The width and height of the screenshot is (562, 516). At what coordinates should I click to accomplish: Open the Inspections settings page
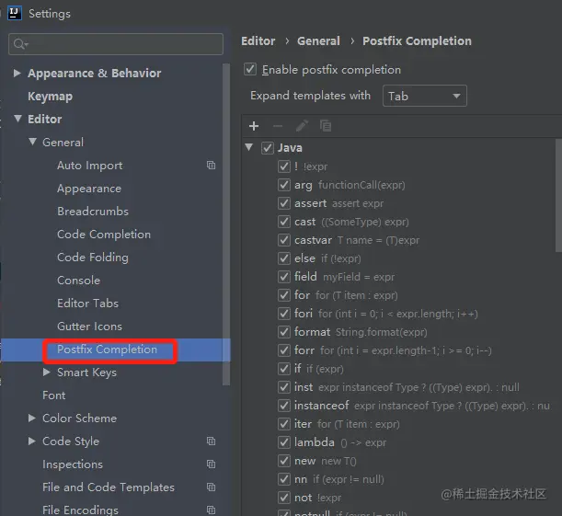[73, 464]
